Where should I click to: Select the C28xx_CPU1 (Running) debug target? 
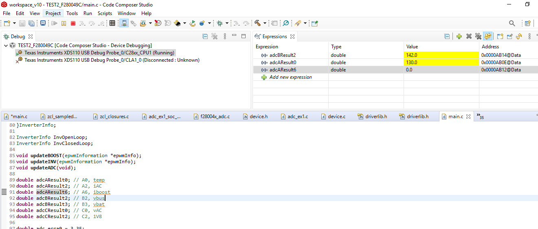[x=96, y=53]
